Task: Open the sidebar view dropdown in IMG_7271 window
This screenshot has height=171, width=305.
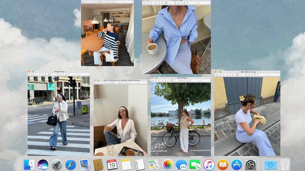Action: point(96,83)
